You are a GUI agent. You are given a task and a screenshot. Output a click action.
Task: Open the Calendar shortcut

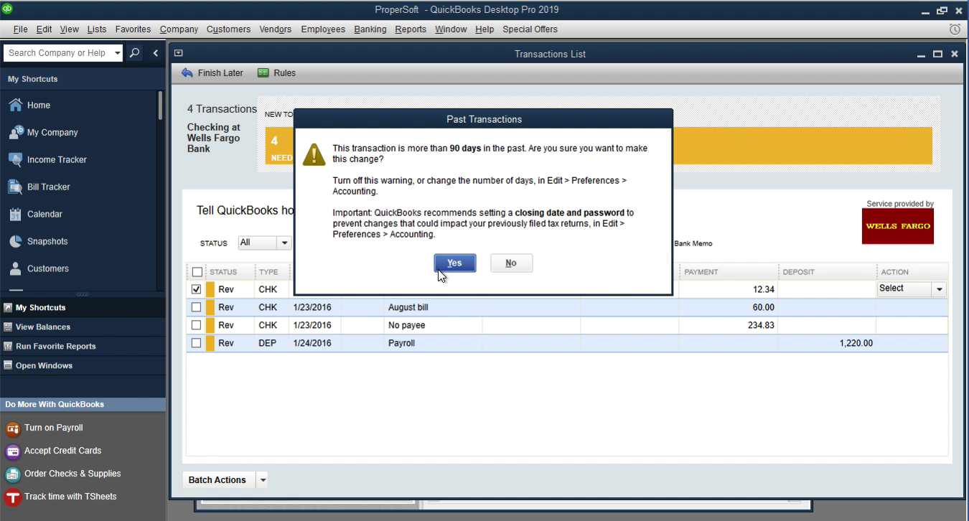(45, 214)
